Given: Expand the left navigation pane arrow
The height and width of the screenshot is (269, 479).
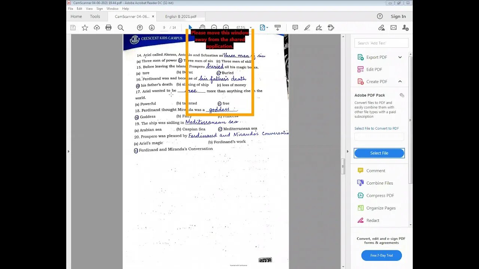Looking at the screenshot, I should point(68,151).
